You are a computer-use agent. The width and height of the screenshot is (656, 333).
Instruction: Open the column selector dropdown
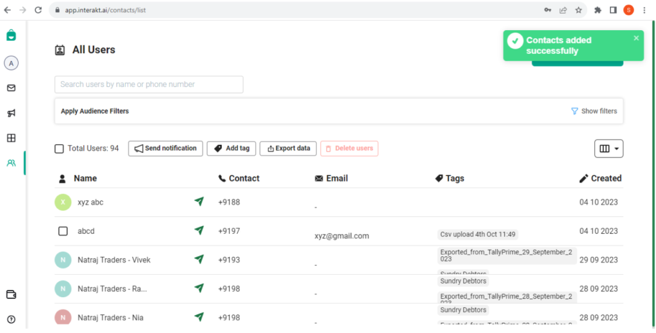tap(609, 149)
